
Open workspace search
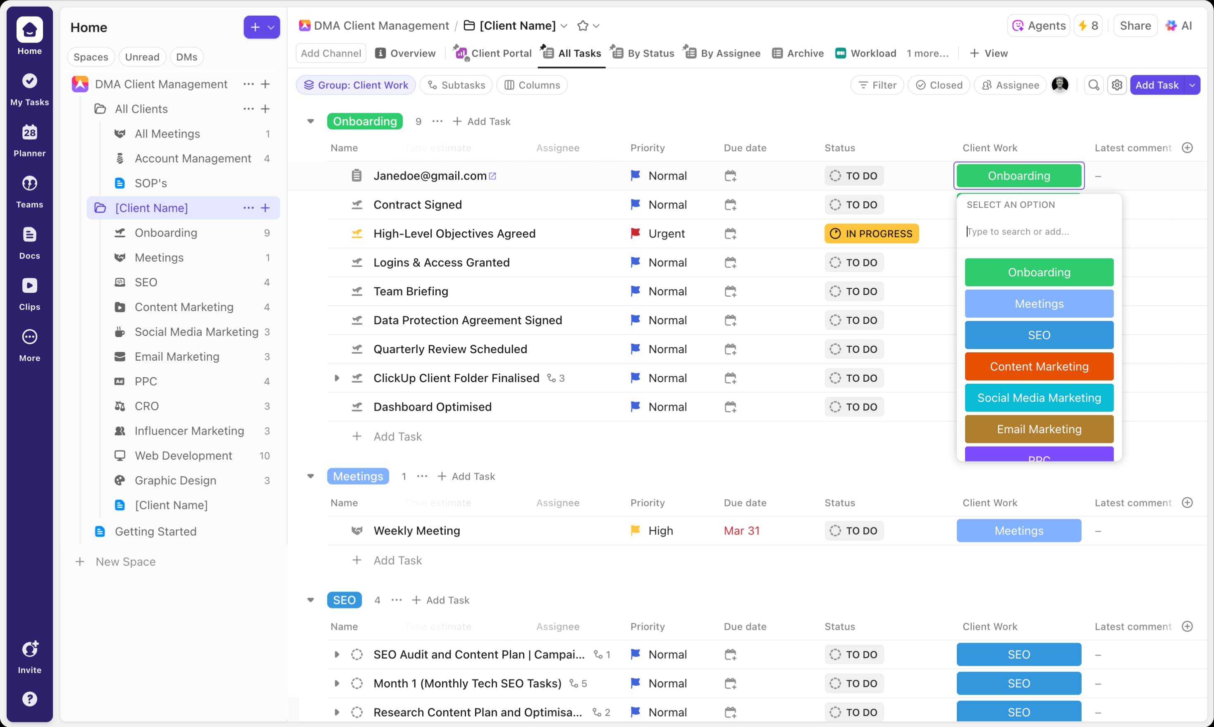coord(1093,85)
